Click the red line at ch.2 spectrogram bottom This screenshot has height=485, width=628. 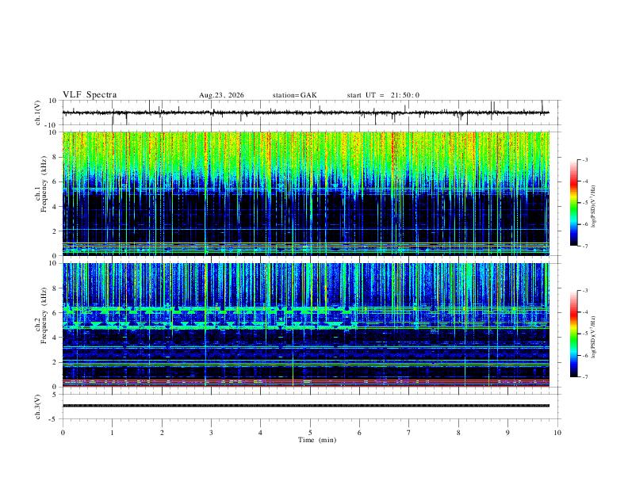point(306,386)
